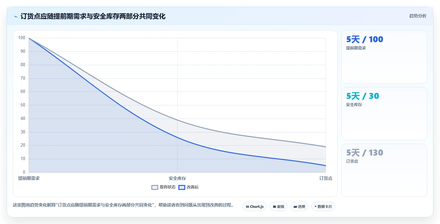Click the description text below the chart

[123, 205]
